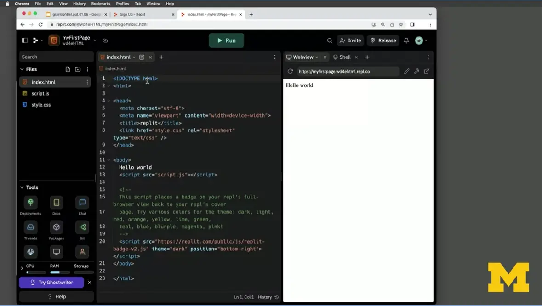The image size is (542, 306).
Task: Open the myFirstPage project dropdown
Action: 95,40
